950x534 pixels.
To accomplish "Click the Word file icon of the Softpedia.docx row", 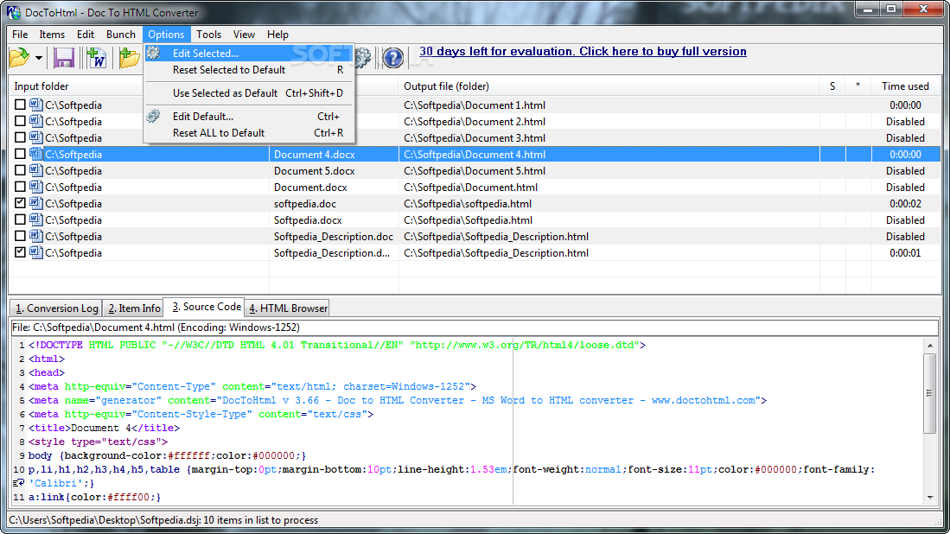I will 35,219.
